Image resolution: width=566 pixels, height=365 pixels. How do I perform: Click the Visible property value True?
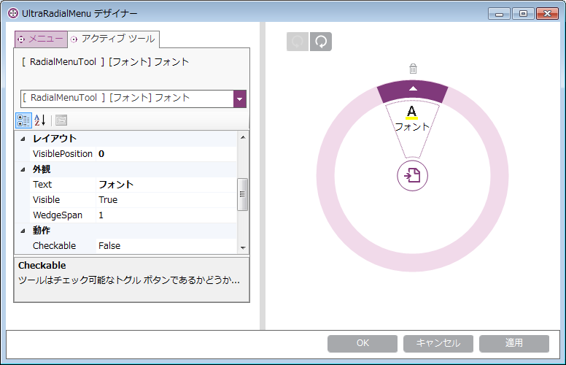[166, 200]
